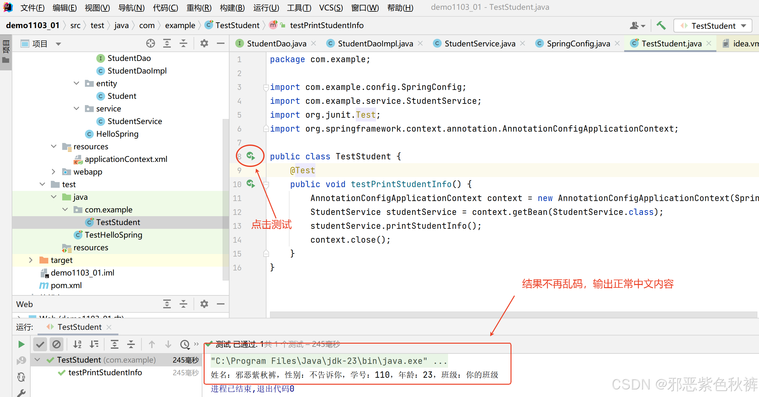The width and height of the screenshot is (759, 397).
Task: Click the hammer Build Project icon
Action: pyautogui.click(x=661, y=26)
